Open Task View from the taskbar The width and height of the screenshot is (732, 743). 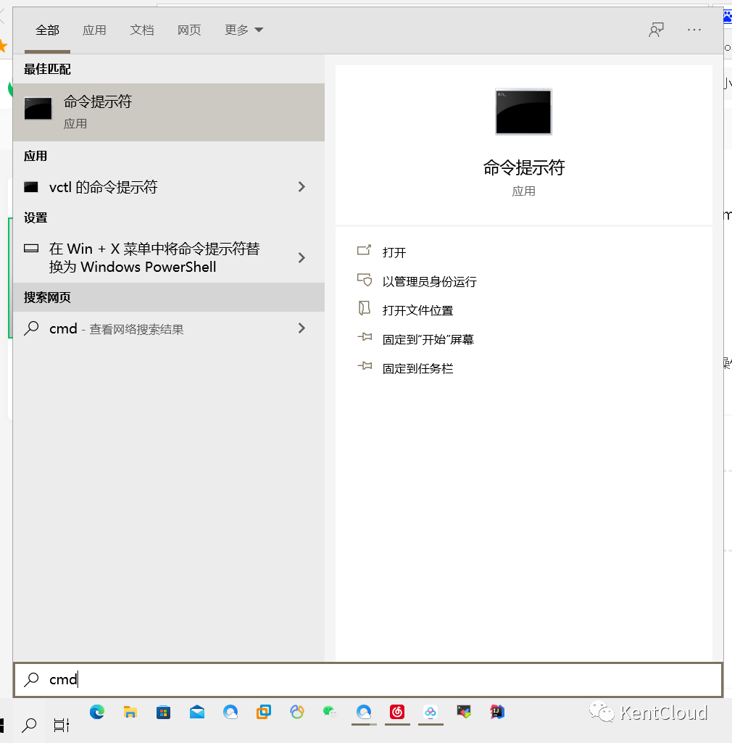pos(62,725)
